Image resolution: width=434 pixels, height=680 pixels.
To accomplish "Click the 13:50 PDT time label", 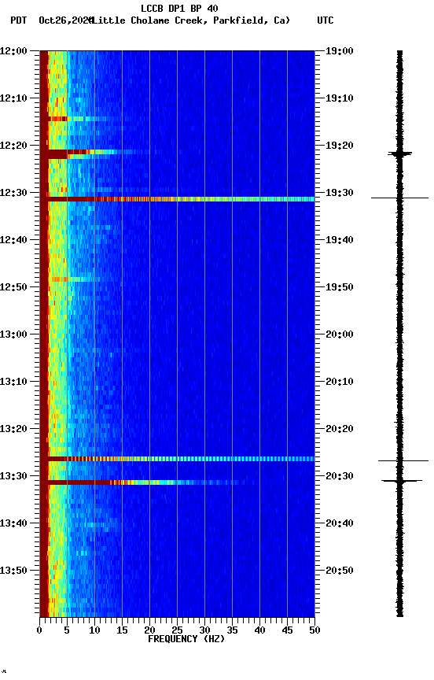I will pyautogui.click(x=13, y=571).
